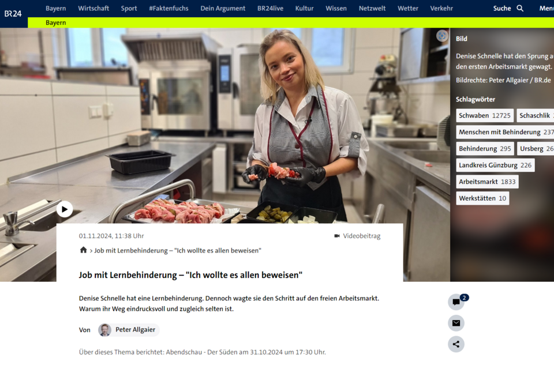This screenshot has height=369, width=554.
Task: Click the Videobeitrag camera icon
Action: pyautogui.click(x=337, y=236)
